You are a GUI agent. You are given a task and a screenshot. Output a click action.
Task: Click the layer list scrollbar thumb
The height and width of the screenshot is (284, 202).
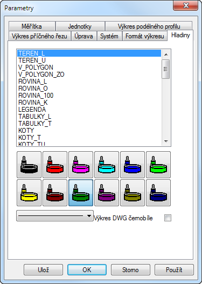click(166, 69)
